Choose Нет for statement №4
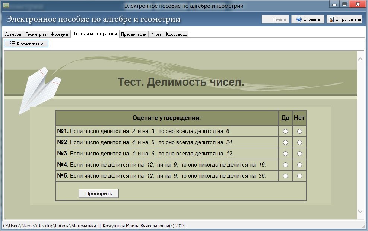This screenshot has height=231, width=368. (299, 165)
